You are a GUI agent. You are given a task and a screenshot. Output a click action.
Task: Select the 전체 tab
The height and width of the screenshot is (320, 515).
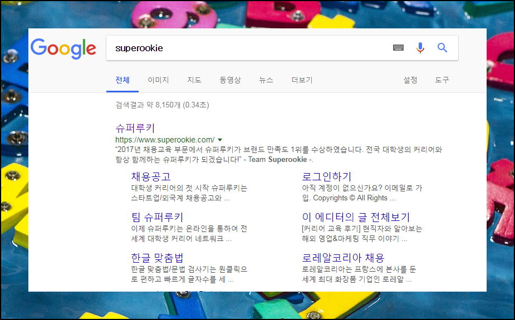click(x=122, y=80)
